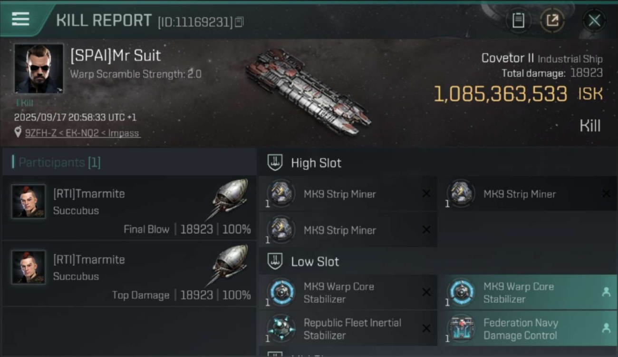
Task: Click the Succubus ship icon for Final Blow
Action: [230, 198]
